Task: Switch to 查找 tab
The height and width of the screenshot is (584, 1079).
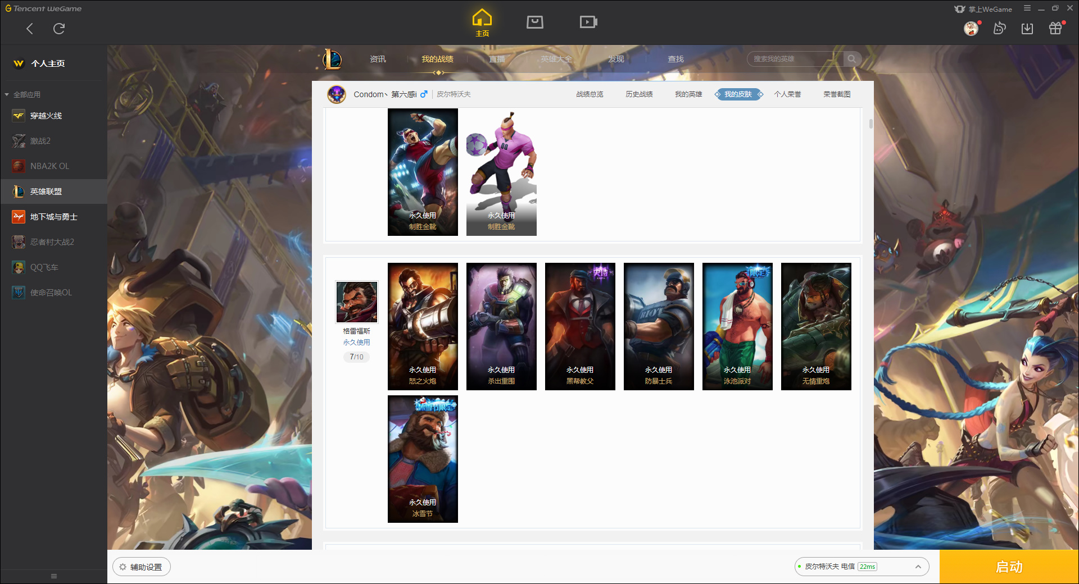Action: point(675,59)
